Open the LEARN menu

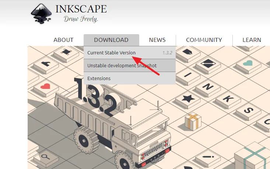click(x=252, y=40)
